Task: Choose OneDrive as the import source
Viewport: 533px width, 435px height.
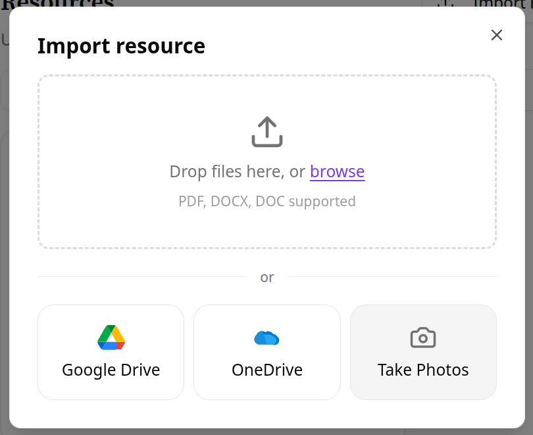Action: coord(266,352)
